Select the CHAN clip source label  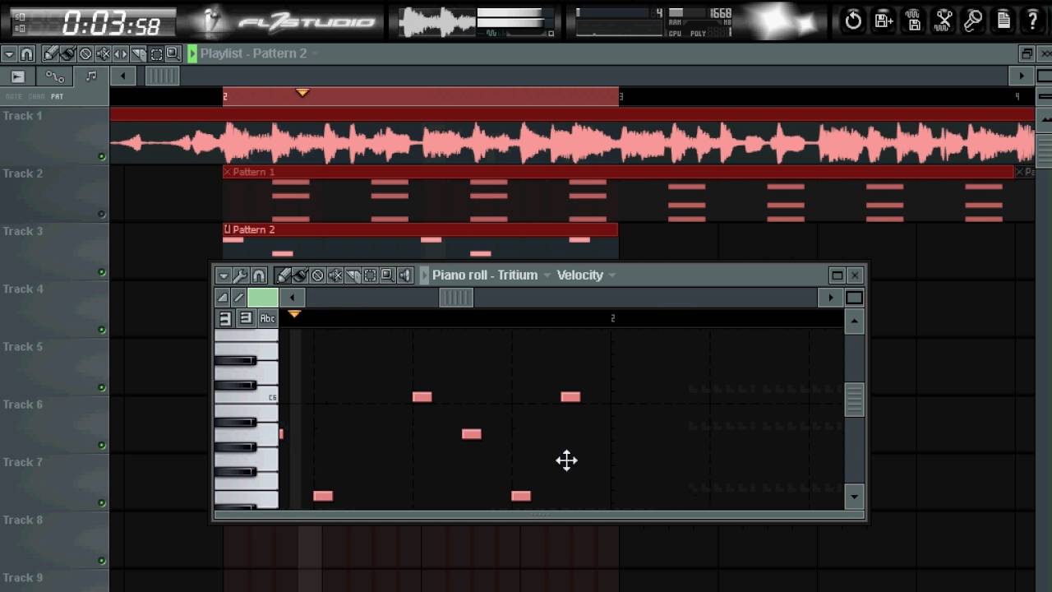click(36, 96)
